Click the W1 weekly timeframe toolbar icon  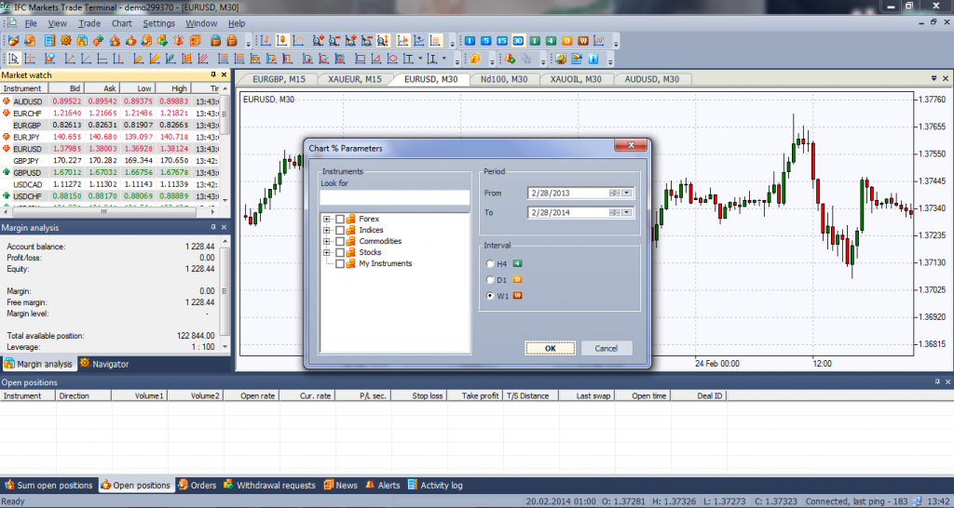pos(582,41)
